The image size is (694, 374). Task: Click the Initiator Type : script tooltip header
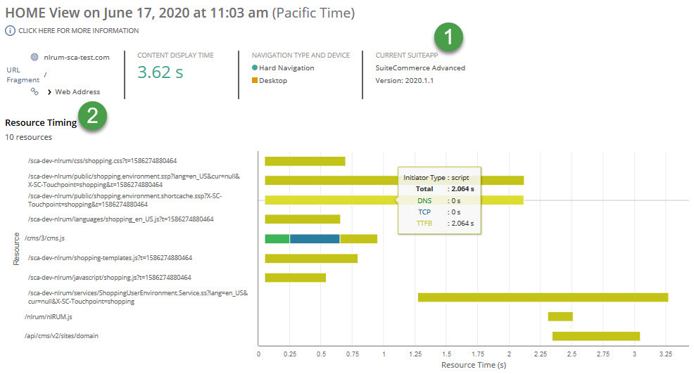(x=436, y=177)
